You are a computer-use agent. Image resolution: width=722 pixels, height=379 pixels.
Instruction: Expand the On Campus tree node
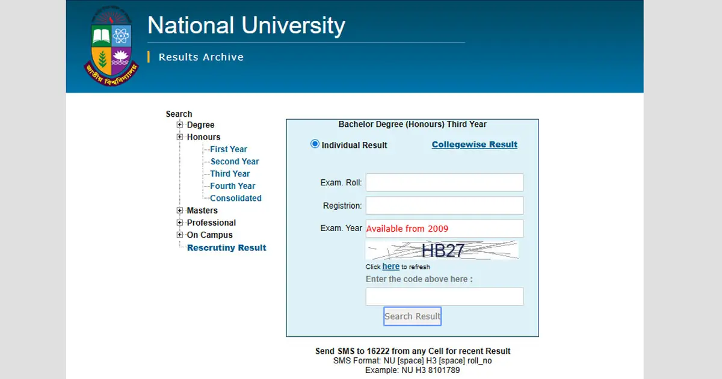click(180, 235)
